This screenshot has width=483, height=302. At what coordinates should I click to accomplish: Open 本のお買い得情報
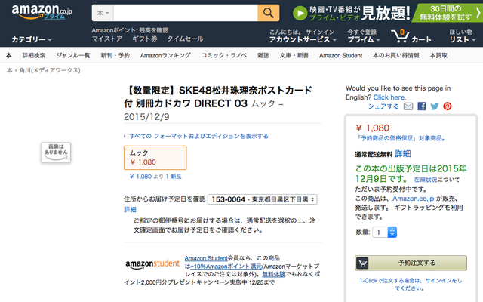click(396, 55)
